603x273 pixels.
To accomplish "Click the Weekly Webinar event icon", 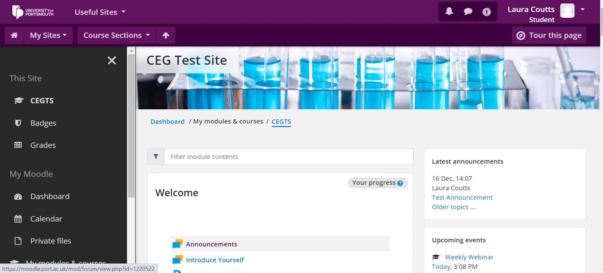I will point(436,257).
